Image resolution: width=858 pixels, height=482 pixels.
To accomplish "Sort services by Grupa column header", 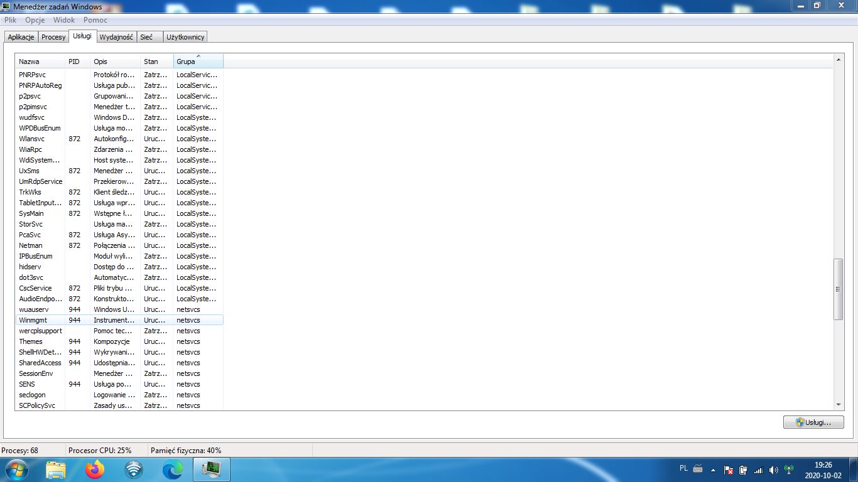I will (198, 62).
